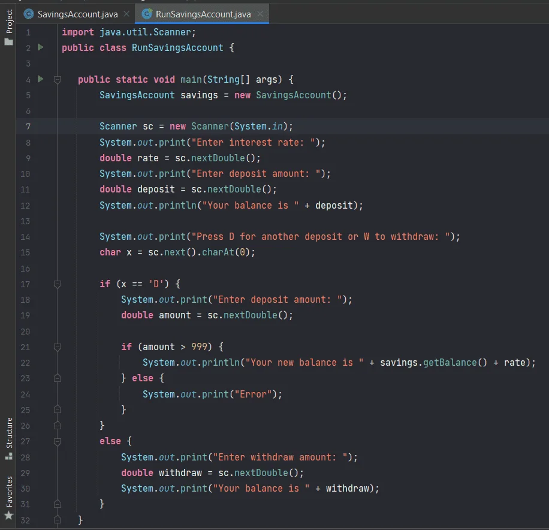Click 'println' on line 12
Viewport: 549px width, 530px height.
pos(177,205)
